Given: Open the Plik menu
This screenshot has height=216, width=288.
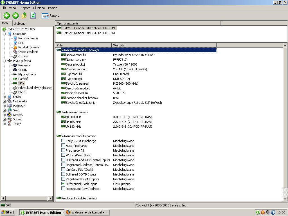Looking at the screenshot, I should [x=4, y=8].
